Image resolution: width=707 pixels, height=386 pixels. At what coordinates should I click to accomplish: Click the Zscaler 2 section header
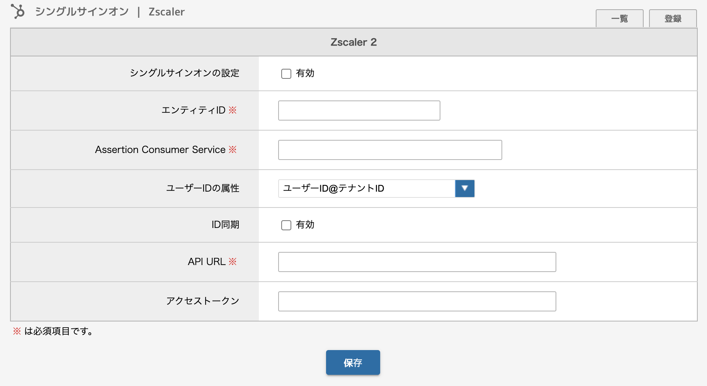(x=353, y=42)
